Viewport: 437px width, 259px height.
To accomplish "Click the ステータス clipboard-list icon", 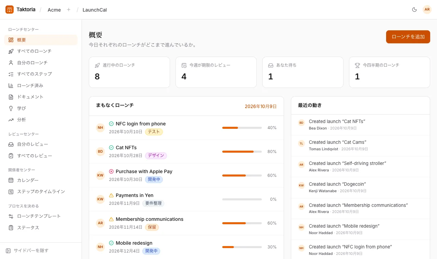I will pyautogui.click(x=11, y=228).
